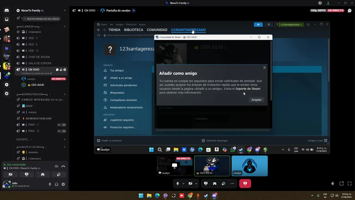This screenshot has height=200, width=355.
Task: Click share screen in stream control bar
Action: (x=206, y=183)
